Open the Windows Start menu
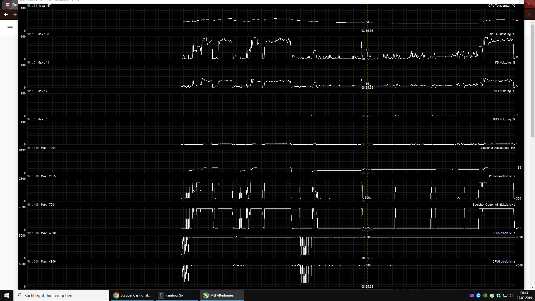Viewport: 535px width, 301px height. click(7, 295)
